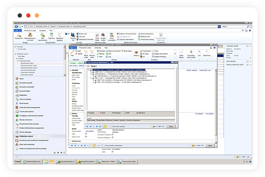This screenshot has width=265, height=177.
Task: Collapse Favorites in navigation tree
Action: (15, 47)
